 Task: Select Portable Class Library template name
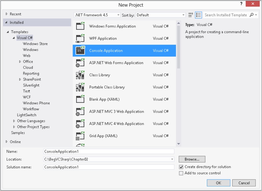(x=107, y=87)
